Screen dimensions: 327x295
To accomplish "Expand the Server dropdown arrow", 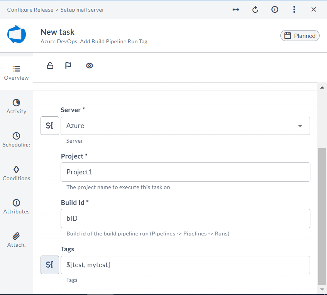I will pos(300,126).
